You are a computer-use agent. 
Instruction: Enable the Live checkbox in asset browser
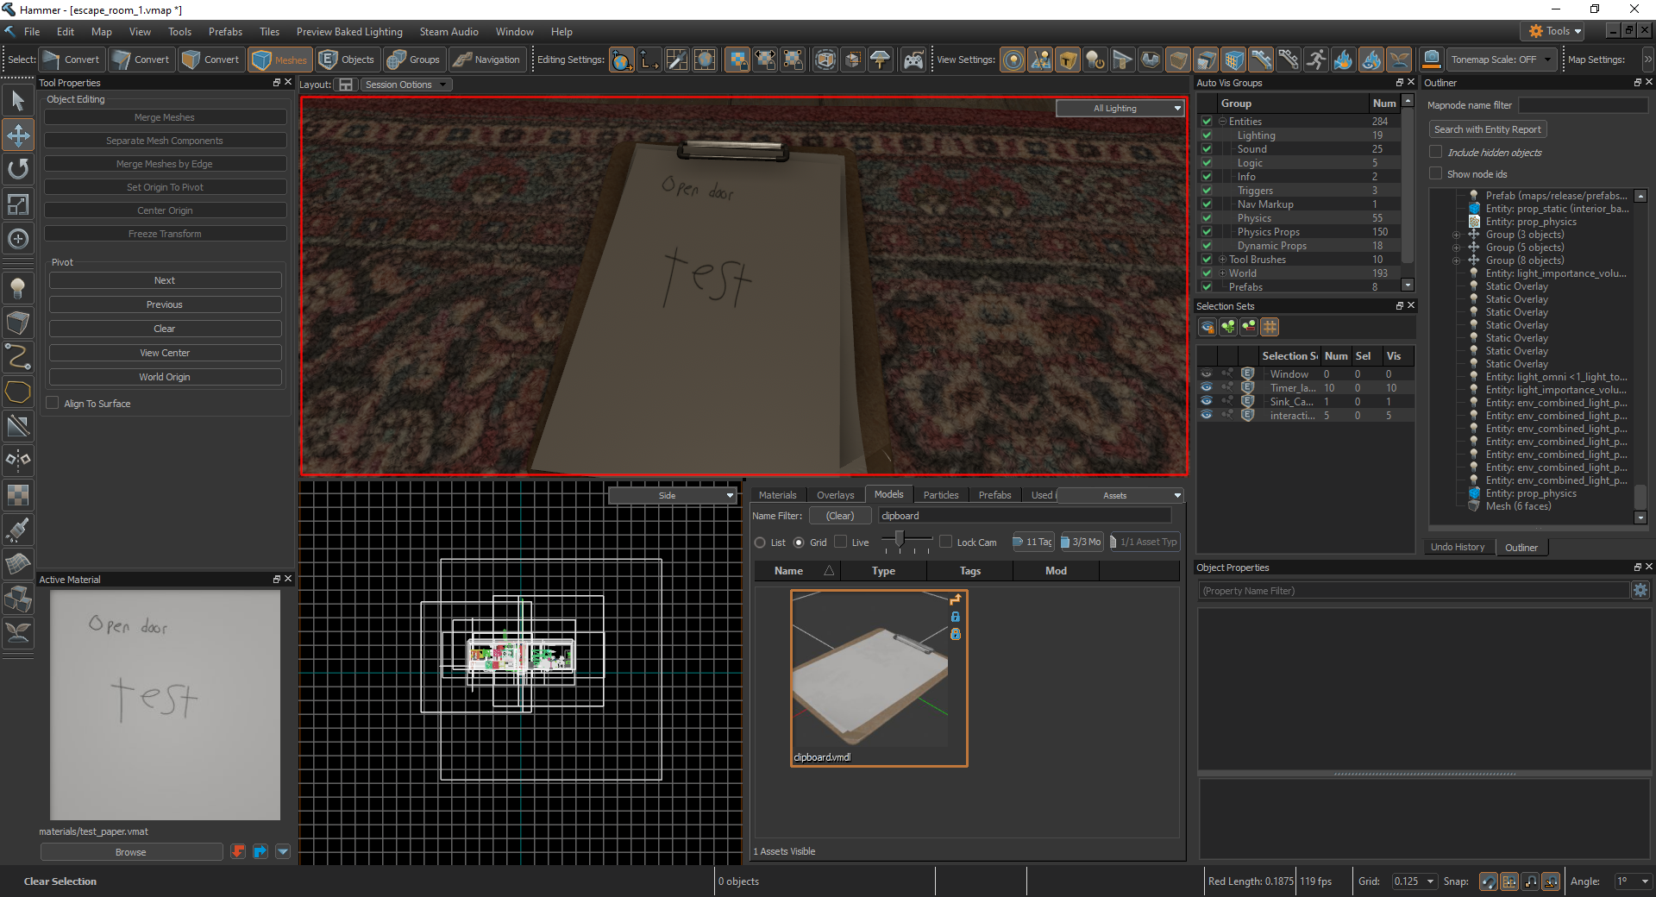coord(841,542)
